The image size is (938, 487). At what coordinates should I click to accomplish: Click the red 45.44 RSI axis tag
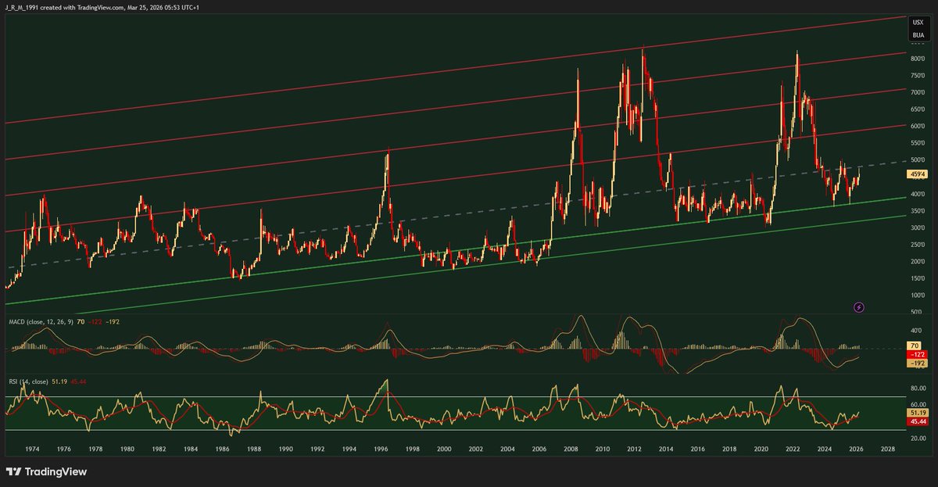(916, 421)
